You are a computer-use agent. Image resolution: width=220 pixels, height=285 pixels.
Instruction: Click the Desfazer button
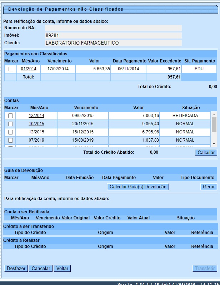pos(16,268)
